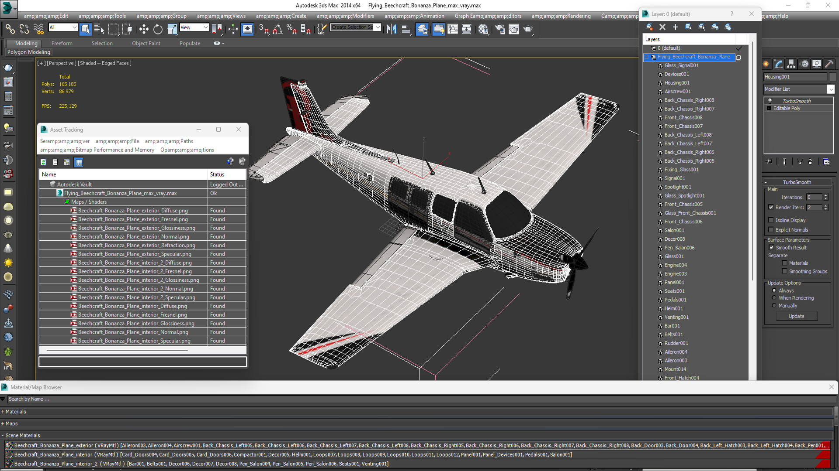
Task: Click Delete layer X icon in Layer dialog
Action: coord(662,27)
